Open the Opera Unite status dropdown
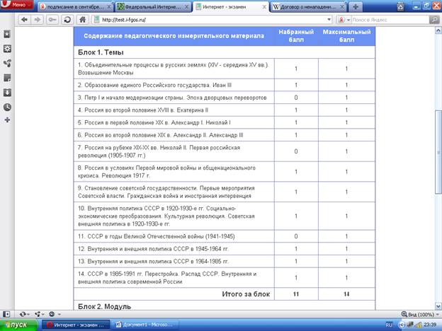 39,314
